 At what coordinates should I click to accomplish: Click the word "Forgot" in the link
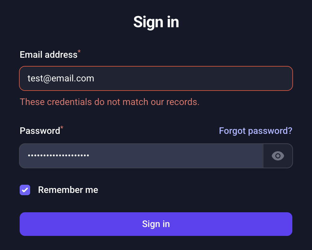[x=232, y=131]
